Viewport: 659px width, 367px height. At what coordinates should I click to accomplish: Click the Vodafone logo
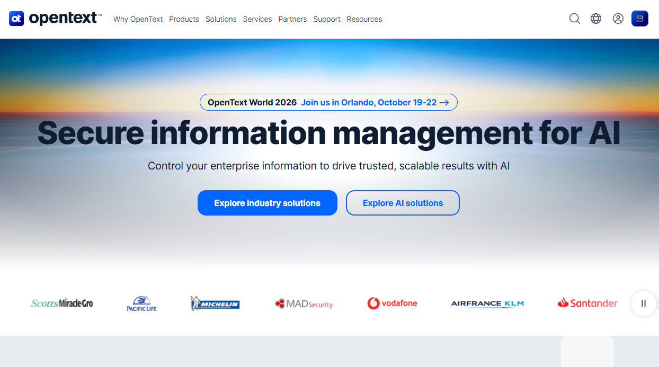click(392, 303)
